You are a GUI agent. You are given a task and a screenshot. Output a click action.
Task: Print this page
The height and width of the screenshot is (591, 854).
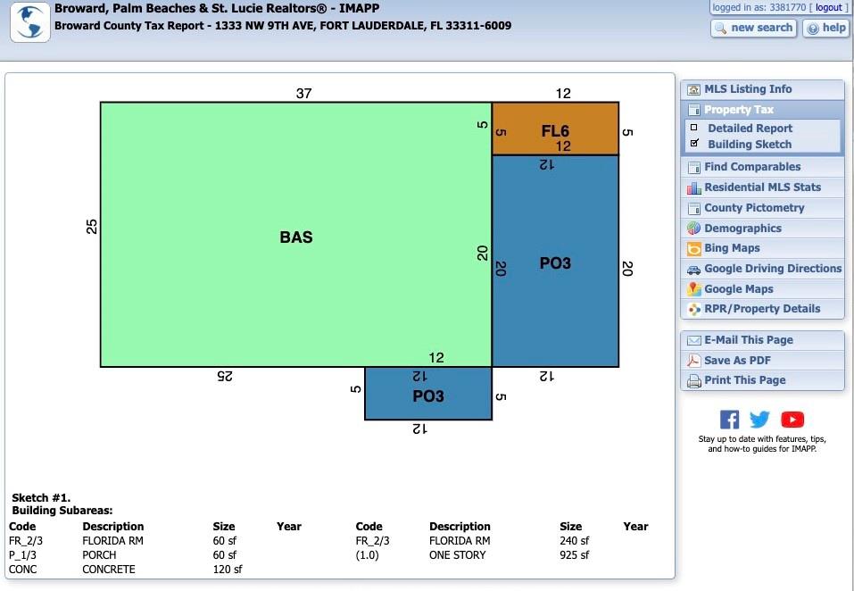click(744, 380)
